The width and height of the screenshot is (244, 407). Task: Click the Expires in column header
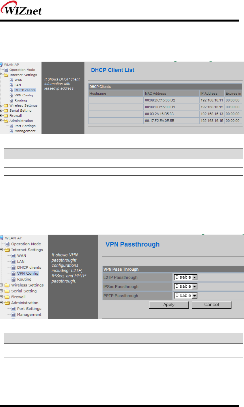(x=234, y=94)
